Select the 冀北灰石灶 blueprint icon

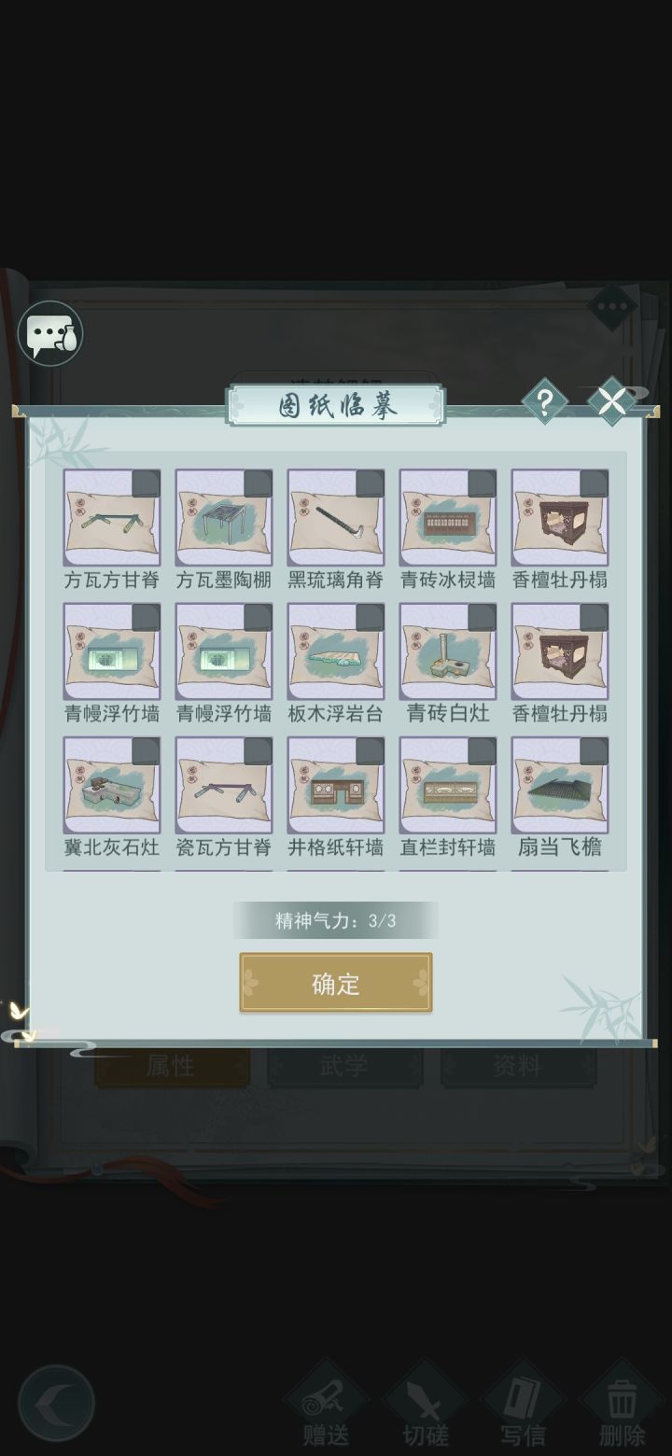tap(112, 785)
